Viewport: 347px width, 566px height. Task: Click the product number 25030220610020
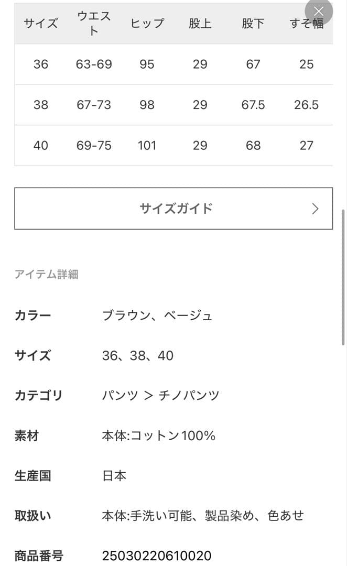(156, 556)
